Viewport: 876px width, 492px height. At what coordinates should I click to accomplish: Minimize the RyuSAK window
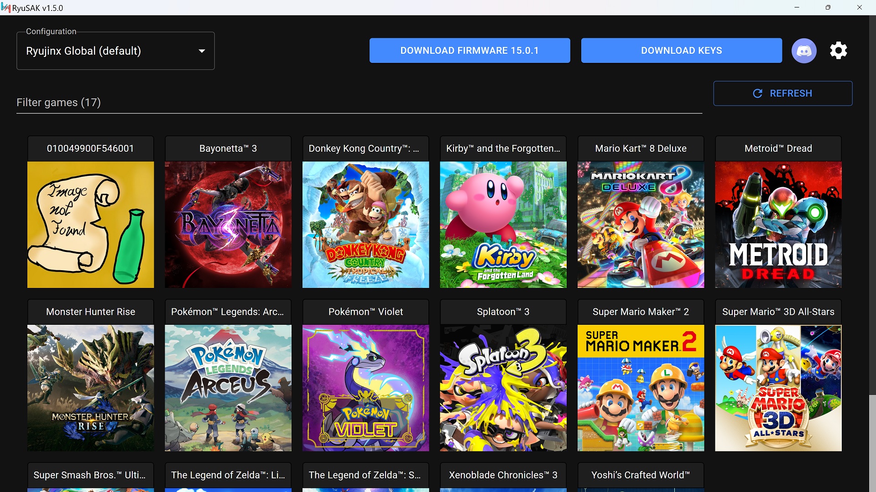pos(797,7)
